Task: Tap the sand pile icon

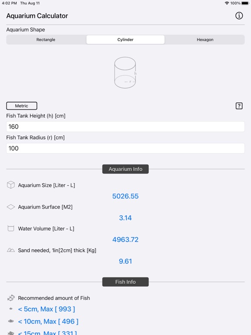Action: pyautogui.click(x=10, y=250)
